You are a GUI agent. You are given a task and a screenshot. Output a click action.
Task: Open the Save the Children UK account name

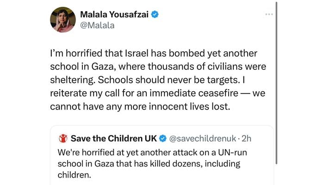(x=114, y=138)
